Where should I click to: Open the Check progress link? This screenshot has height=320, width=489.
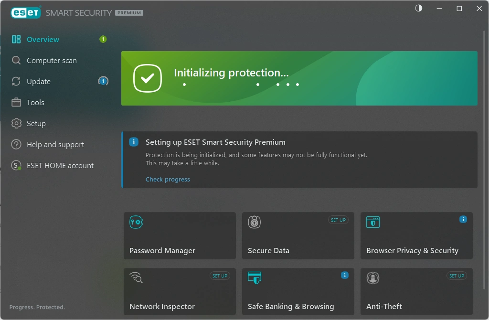[x=168, y=179]
